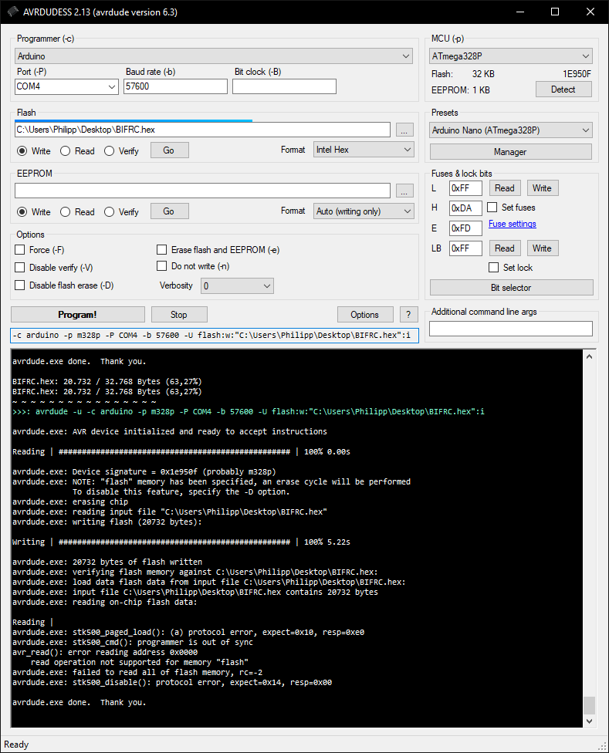Enable Disable verify (-V) checkbox

point(20,268)
